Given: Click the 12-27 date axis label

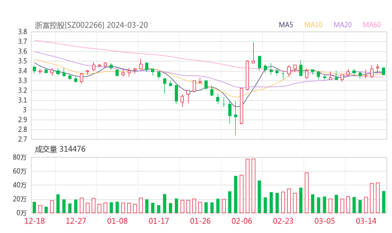Looking at the screenshot, I should (x=76, y=221).
